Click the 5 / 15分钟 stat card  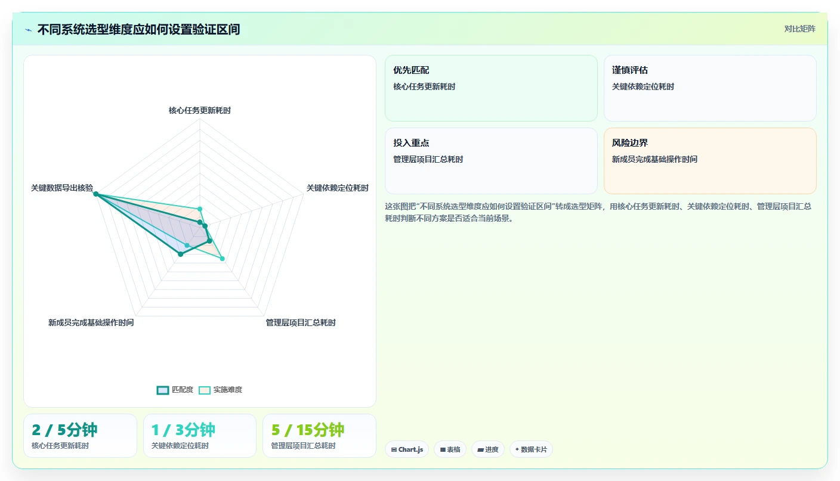coord(319,436)
